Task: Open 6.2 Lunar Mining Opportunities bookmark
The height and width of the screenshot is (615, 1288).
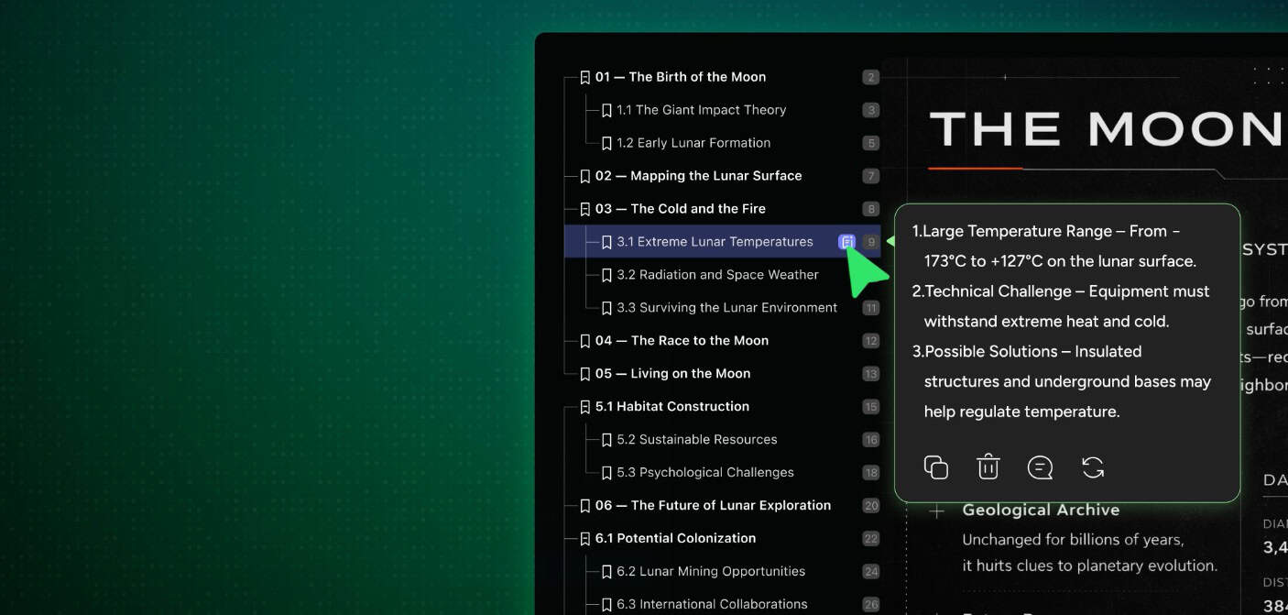Action: pyautogui.click(x=711, y=572)
